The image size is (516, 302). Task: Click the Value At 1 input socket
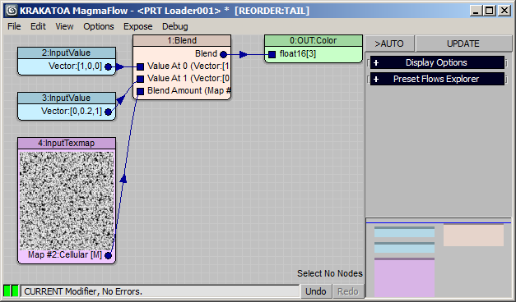tap(140, 79)
